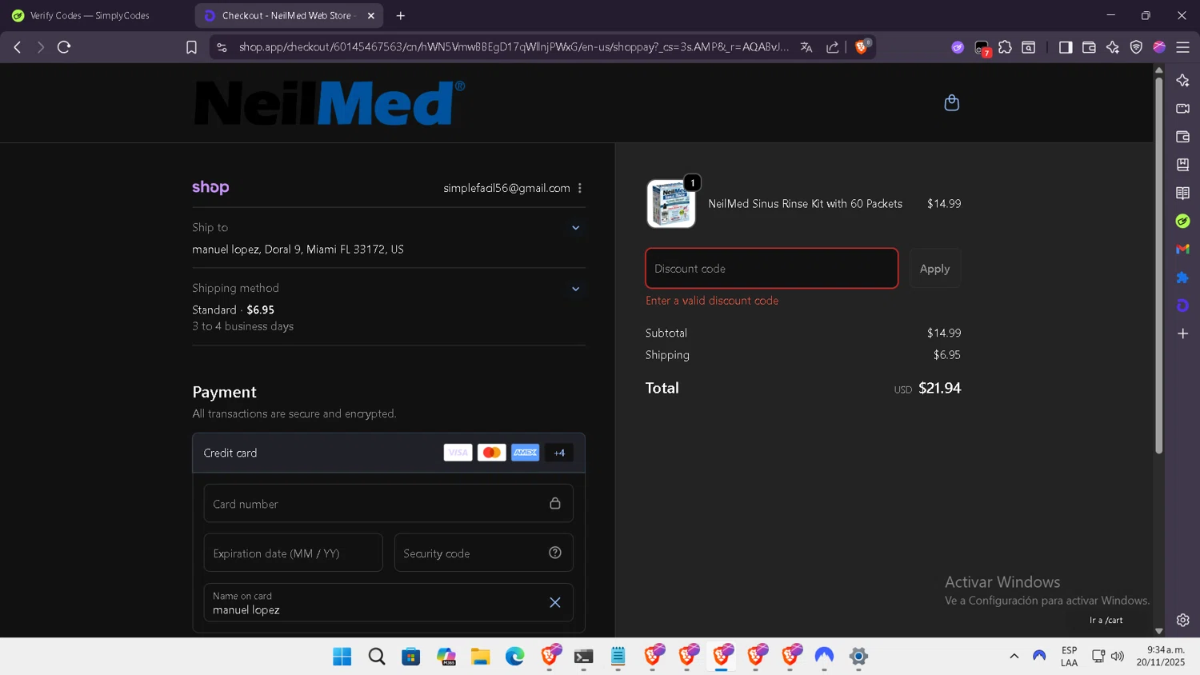Click the page vertical scrollbar
Viewport: 1200px width, 675px height.
(1158, 266)
